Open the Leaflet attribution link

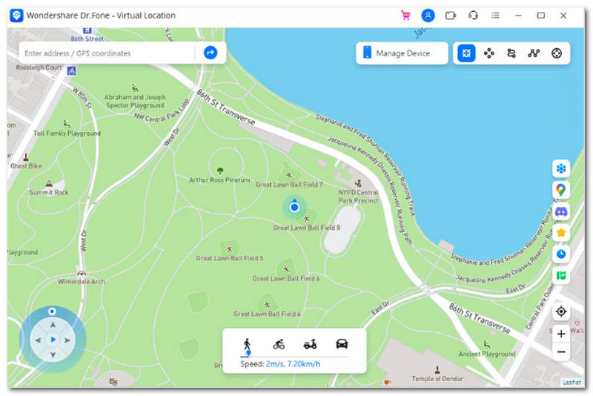572,383
